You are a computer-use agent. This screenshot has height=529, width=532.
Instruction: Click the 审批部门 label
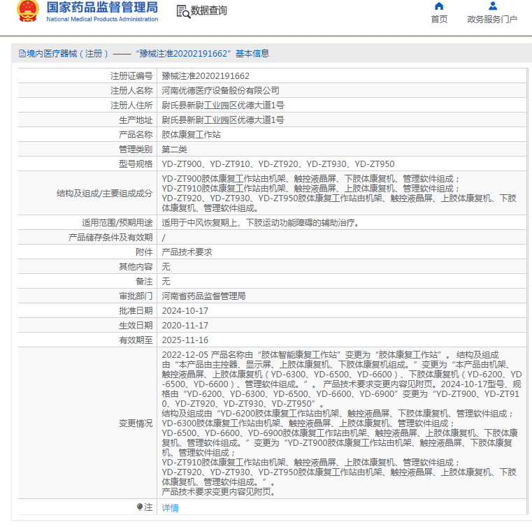point(136,296)
